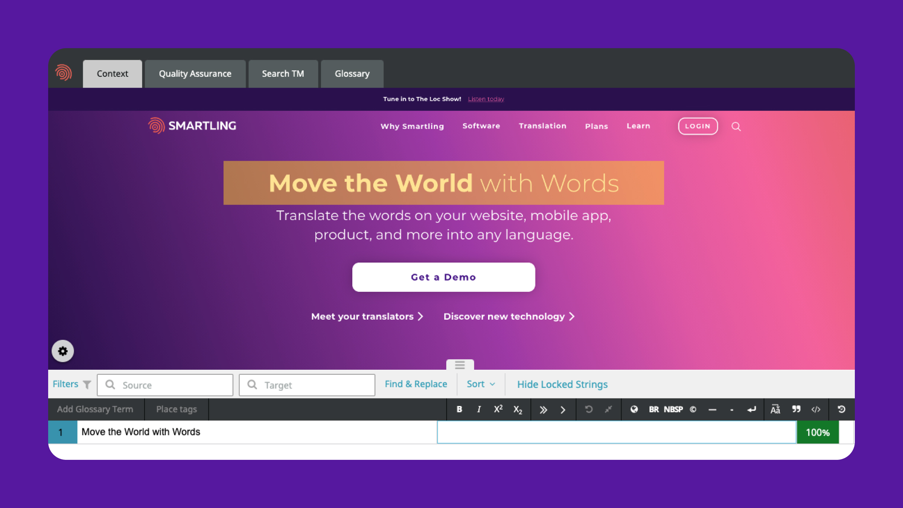Screen dimensions: 903x508
Task: Click the Find & Replace button
Action: point(416,383)
